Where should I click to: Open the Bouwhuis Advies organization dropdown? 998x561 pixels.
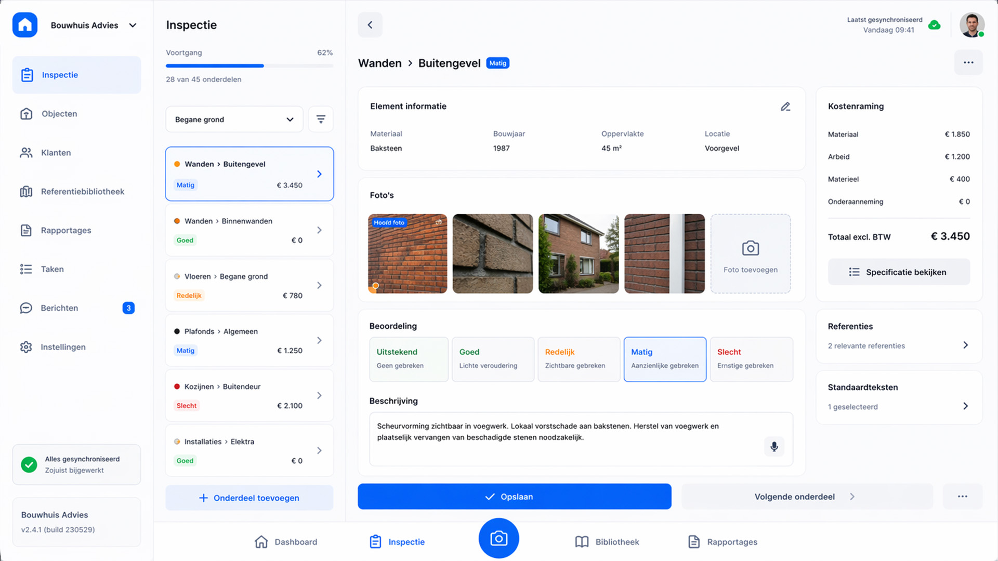[94, 25]
